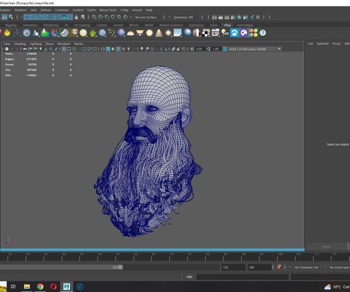Viewport: 350px width, 292px height.
Task: Click the range slider handle at 120
Action: point(120,267)
